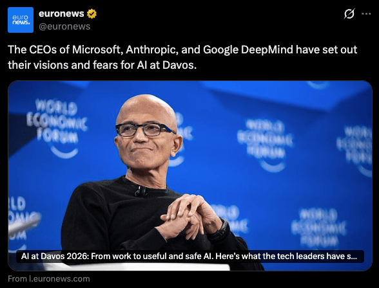Image resolution: width=379 pixels, height=288 pixels.
Task: Follow the 'From l.euronews.com' source link
Action: [x=49, y=279]
